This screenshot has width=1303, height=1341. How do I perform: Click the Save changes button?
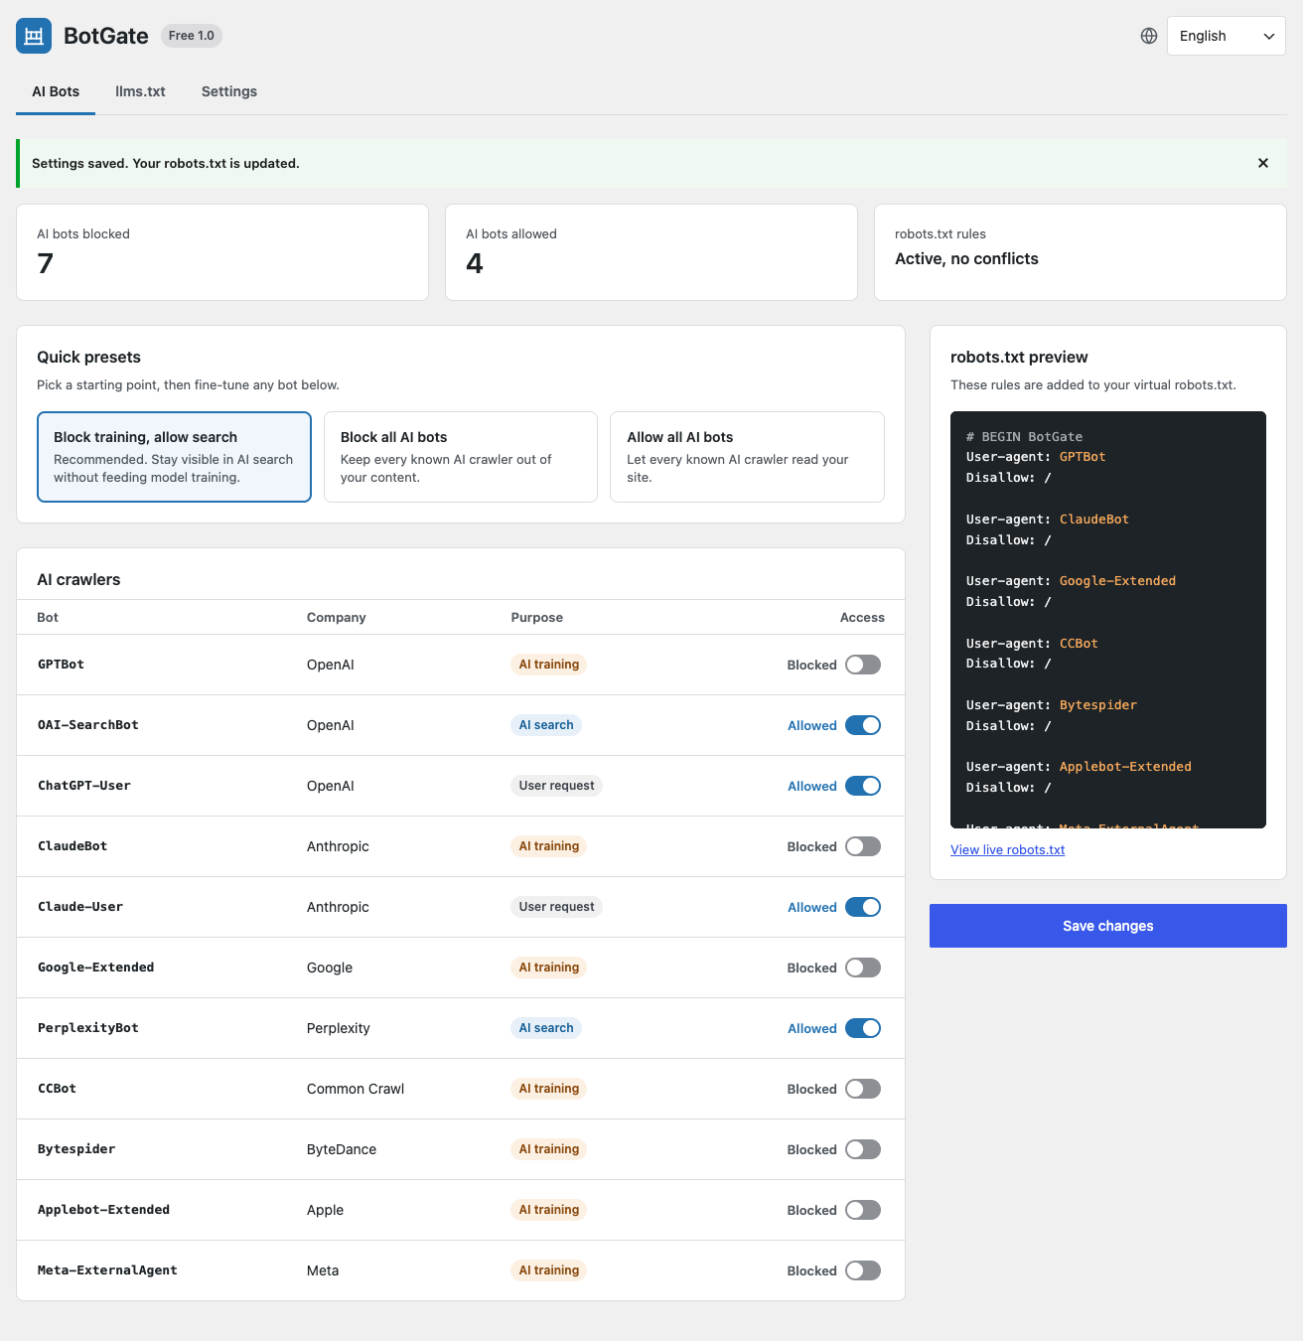click(x=1108, y=926)
